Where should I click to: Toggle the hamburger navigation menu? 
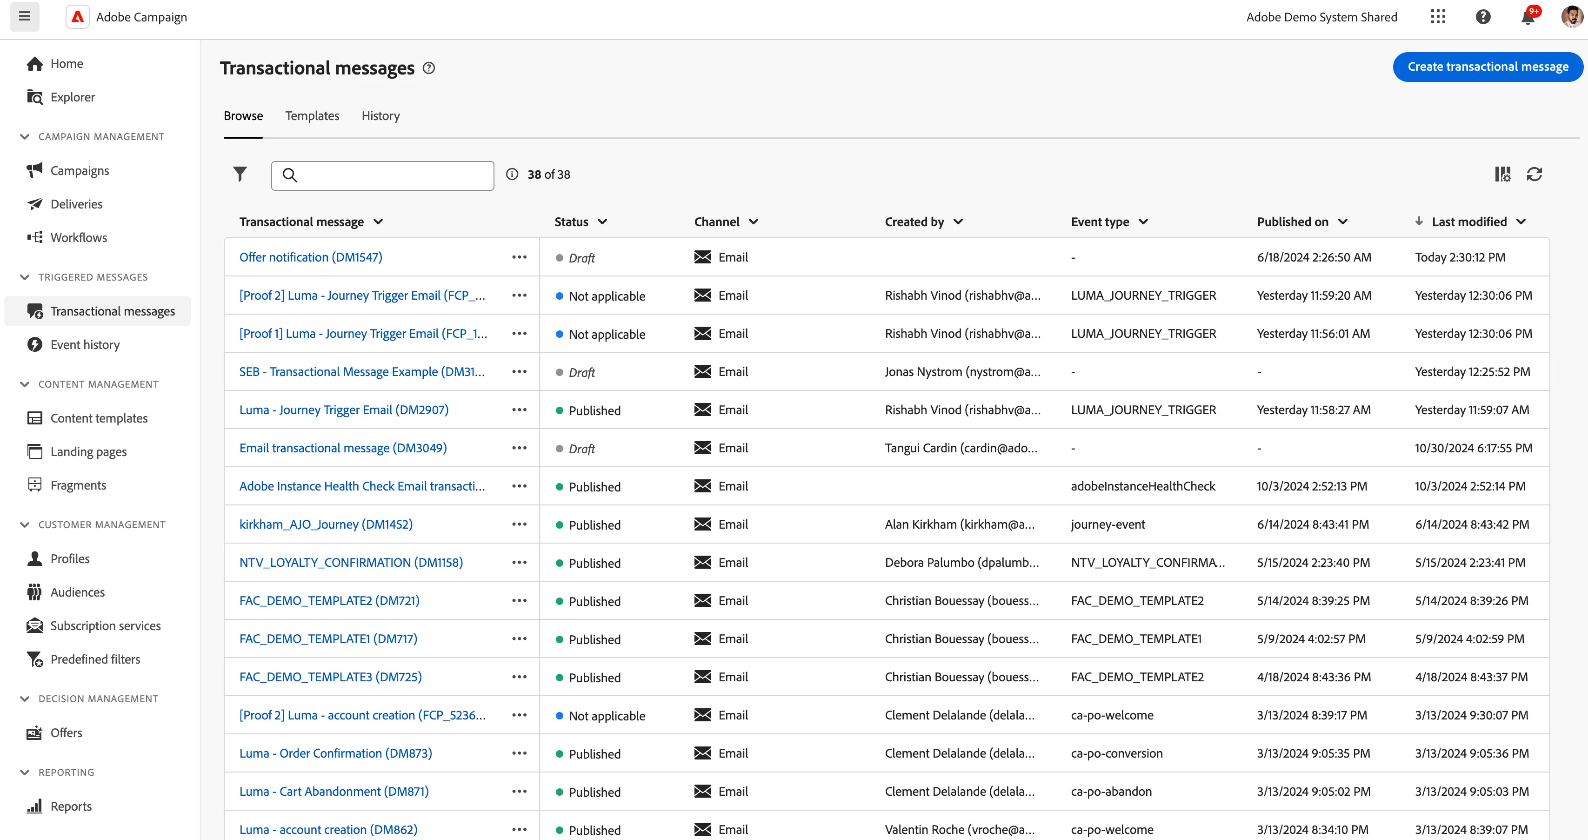click(25, 16)
